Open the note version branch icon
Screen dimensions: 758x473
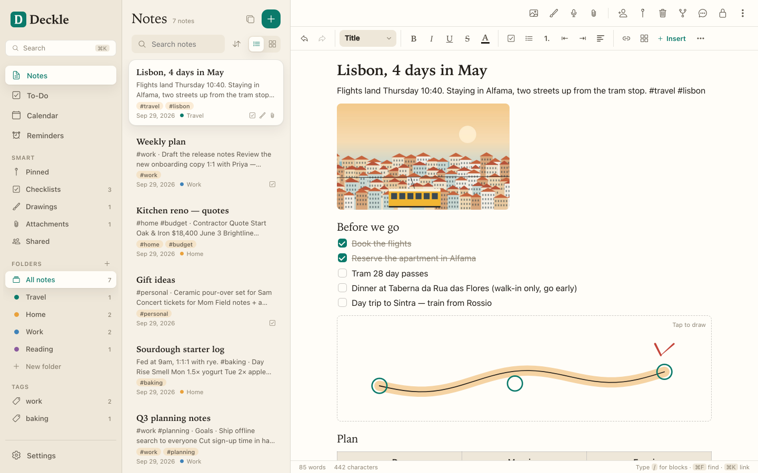pyautogui.click(x=683, y=14)
